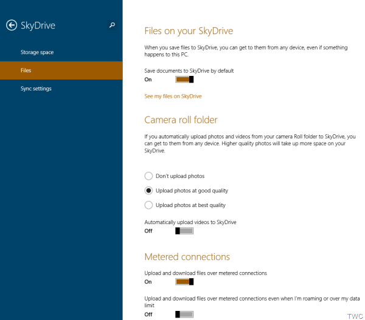This screenshot has width=365, height=320.
Task: Click the Camera roll folder heading
Action: pyautogui.click(x=181, y=120)
